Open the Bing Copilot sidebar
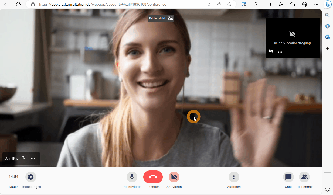Screen dimensions: 333x195 pos(327,5)
